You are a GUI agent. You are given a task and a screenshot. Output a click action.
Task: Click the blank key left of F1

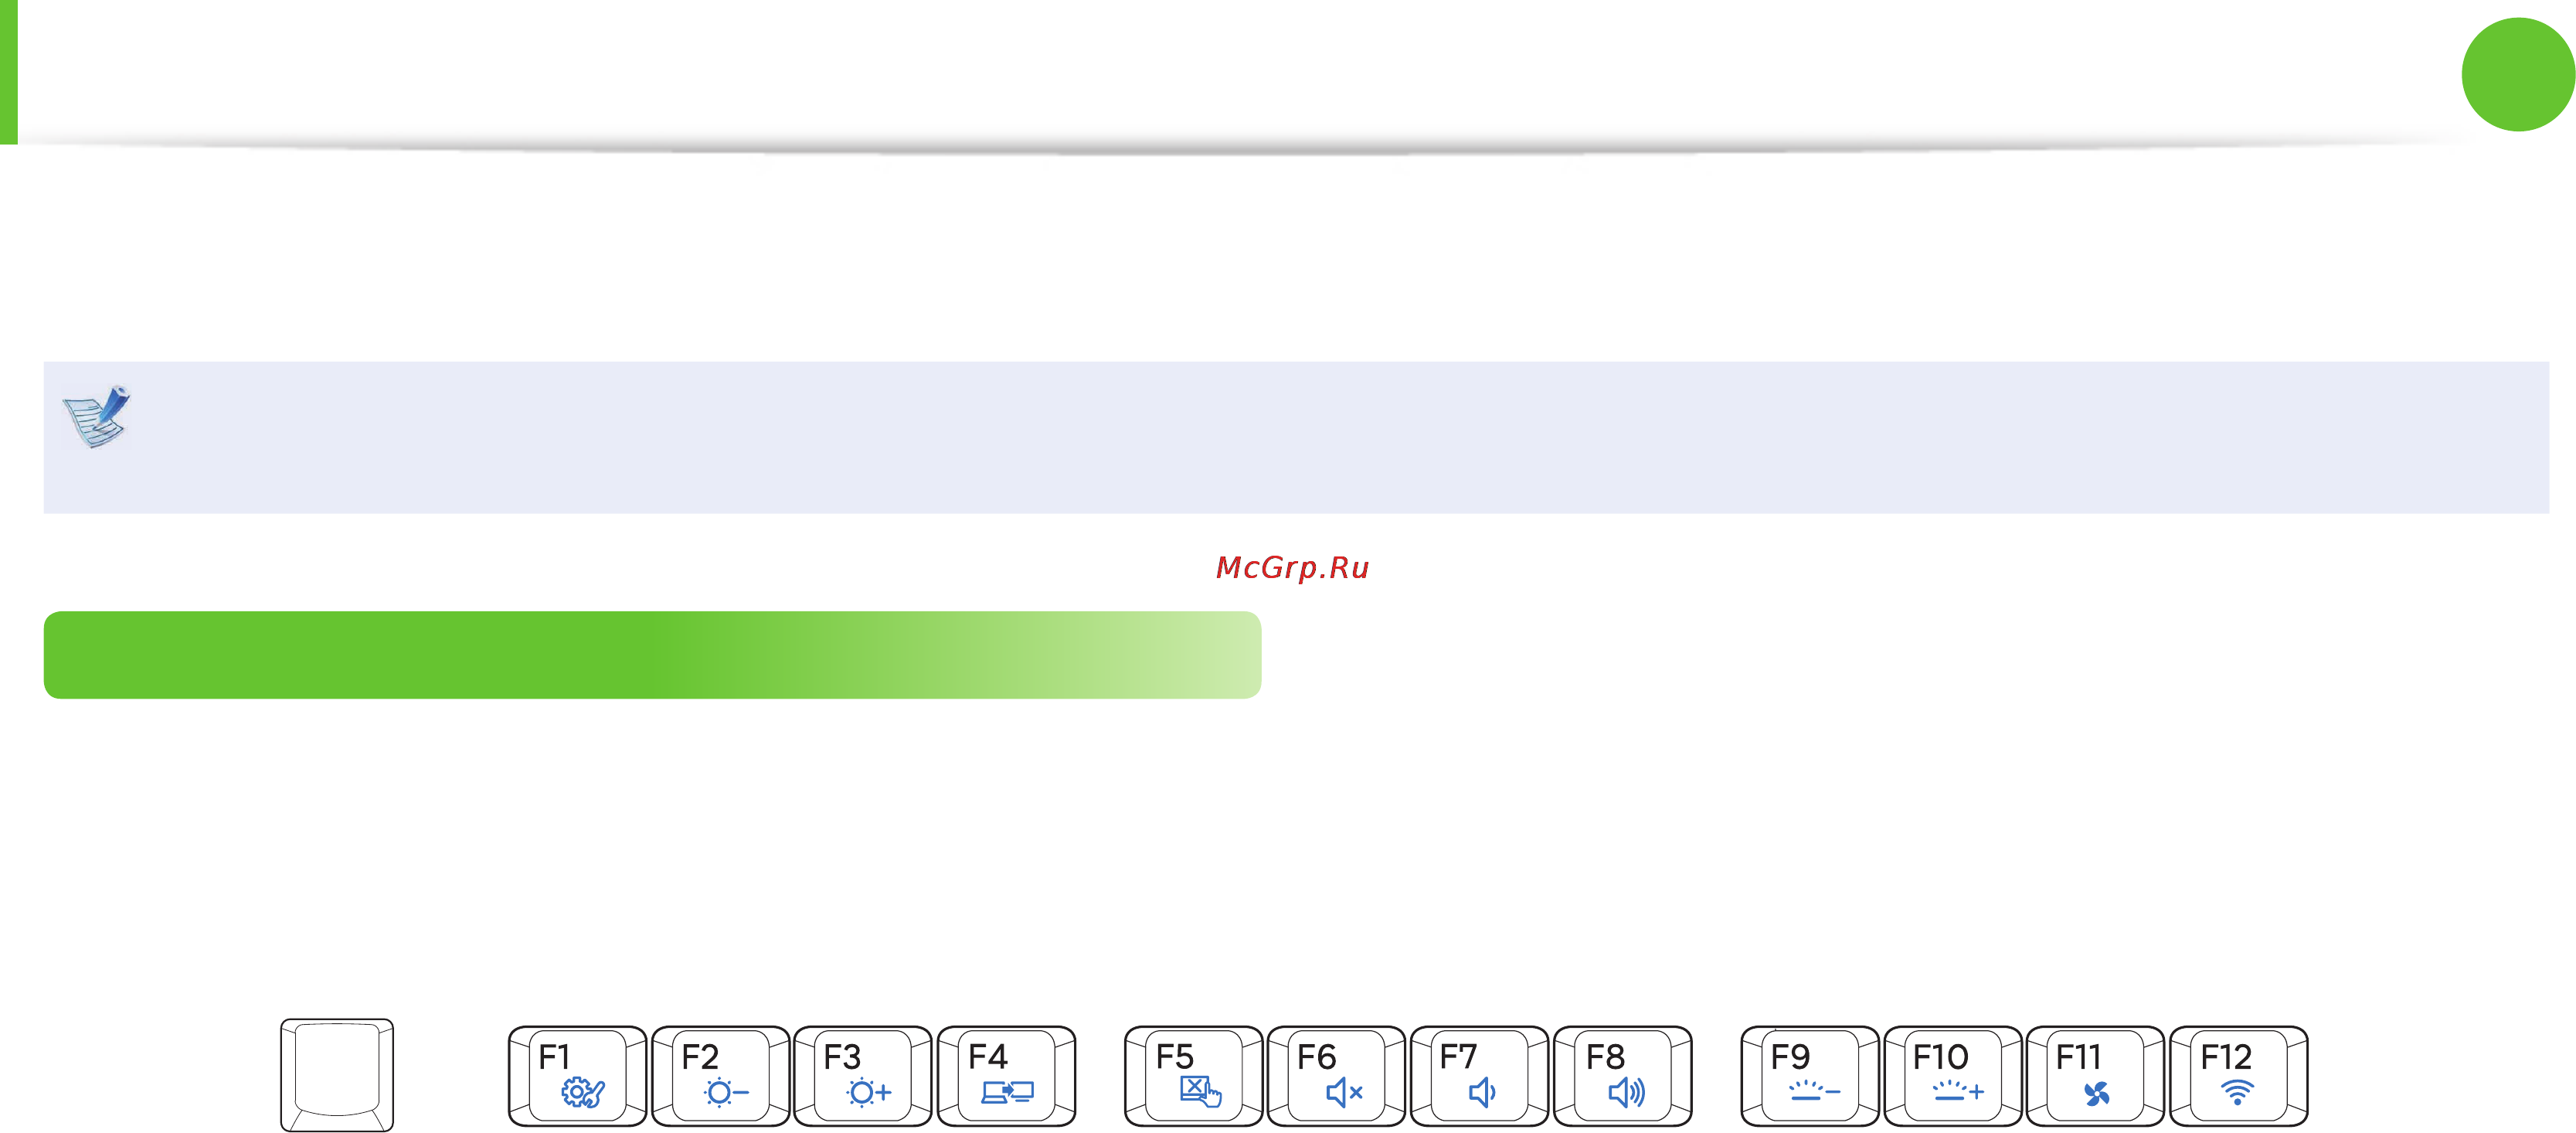point(337,1075)
